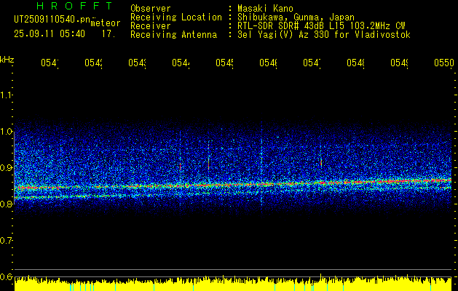Click the 0550 time marker
This screenshot has width=458, height=291.
[x=444, y=63]
